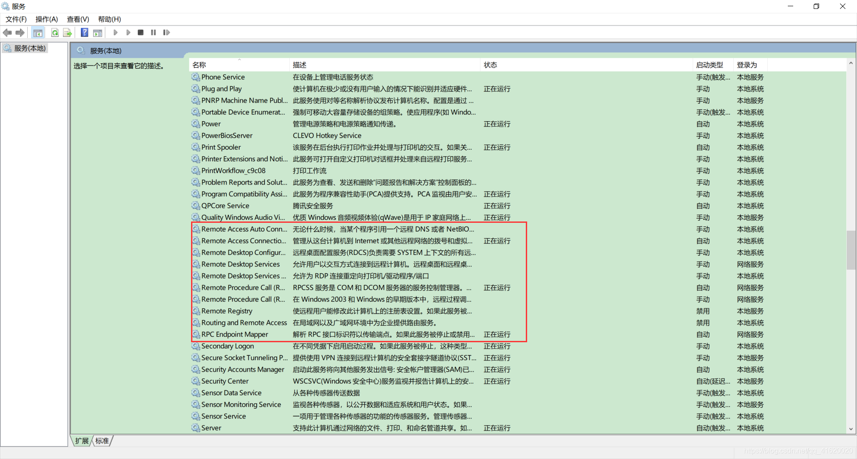Click the gear icon beside Power service
Viewport: 857px width, 459px height.
pyautogui.click(x=196, y=124)
